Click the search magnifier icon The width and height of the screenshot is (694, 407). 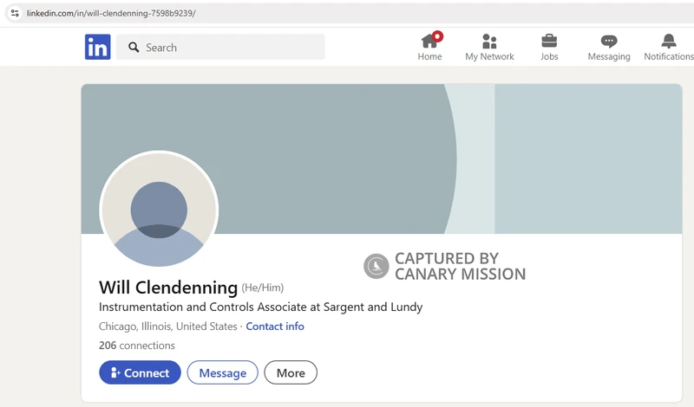pyautogui.click(x=134, y=48)
